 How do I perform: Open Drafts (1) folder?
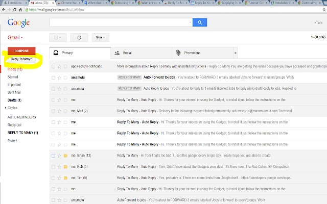(15, 100)
